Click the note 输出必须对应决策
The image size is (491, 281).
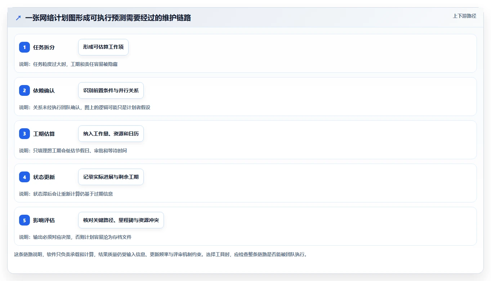(x=75, y=237)
